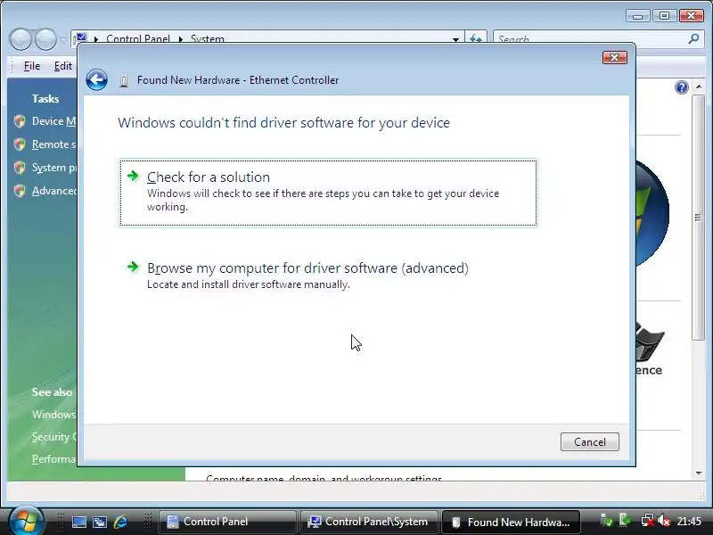Click System in the address breadcrumb
This screenshot has height=535, width=713.
pos(208,39)
